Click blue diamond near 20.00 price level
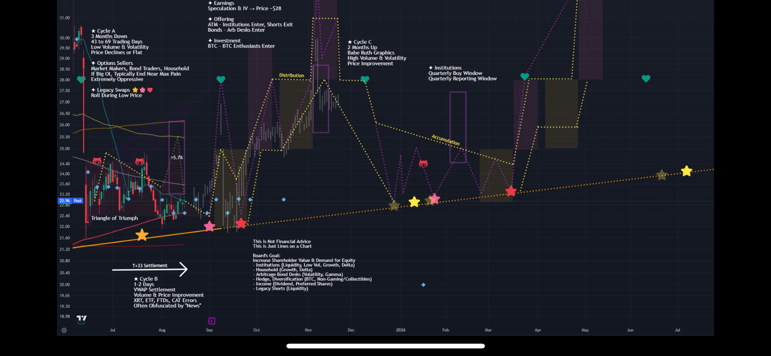The height and width of the screenshot is (356, 771). click(x=423, y=285)
